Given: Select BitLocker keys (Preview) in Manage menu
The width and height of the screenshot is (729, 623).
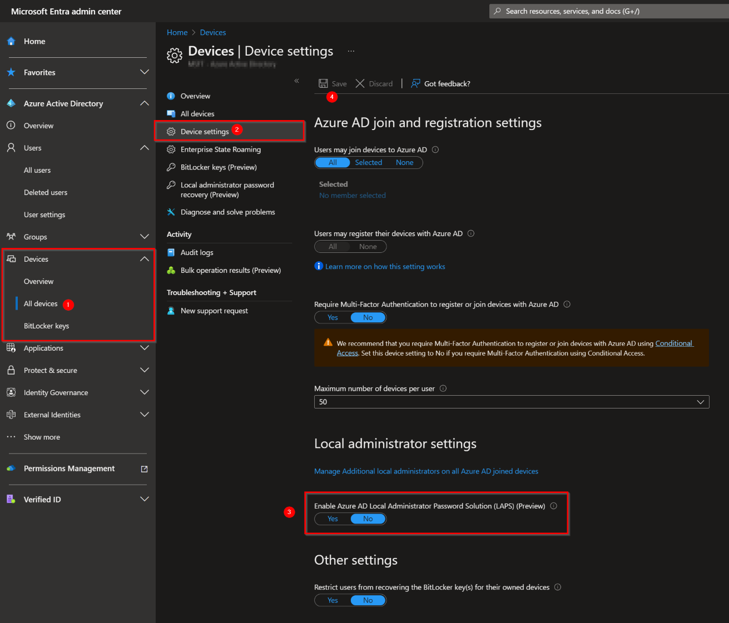Looking at the screenshot, I should [218, 167].
